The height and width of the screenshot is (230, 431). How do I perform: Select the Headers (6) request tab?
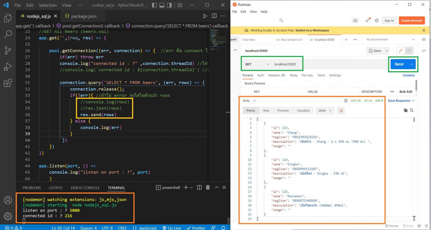(x=276, y=75)
